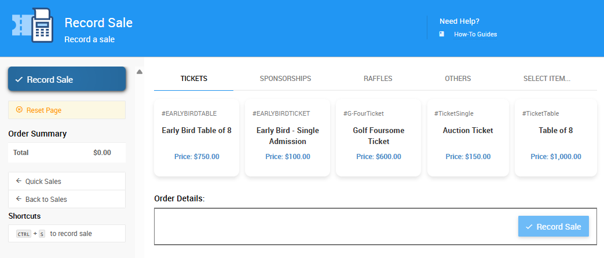Choose the $1,000 Table of 8 card

555,138
